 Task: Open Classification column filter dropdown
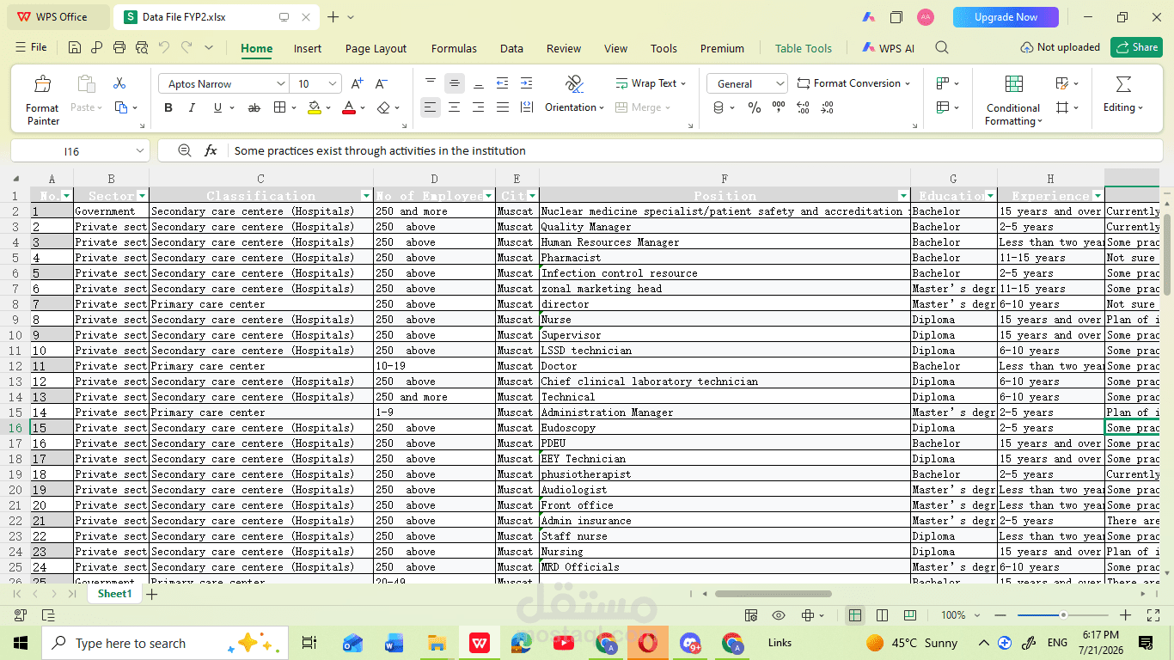[366, 196]
